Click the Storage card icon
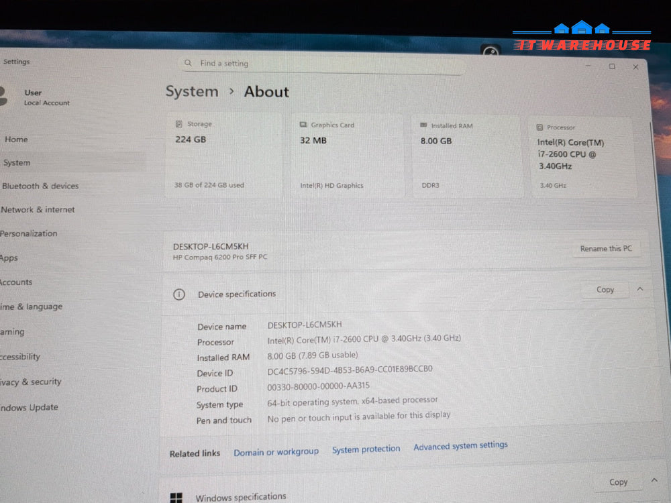 pos(179,124)
